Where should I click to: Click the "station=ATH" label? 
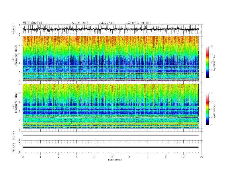pos(106,23)
